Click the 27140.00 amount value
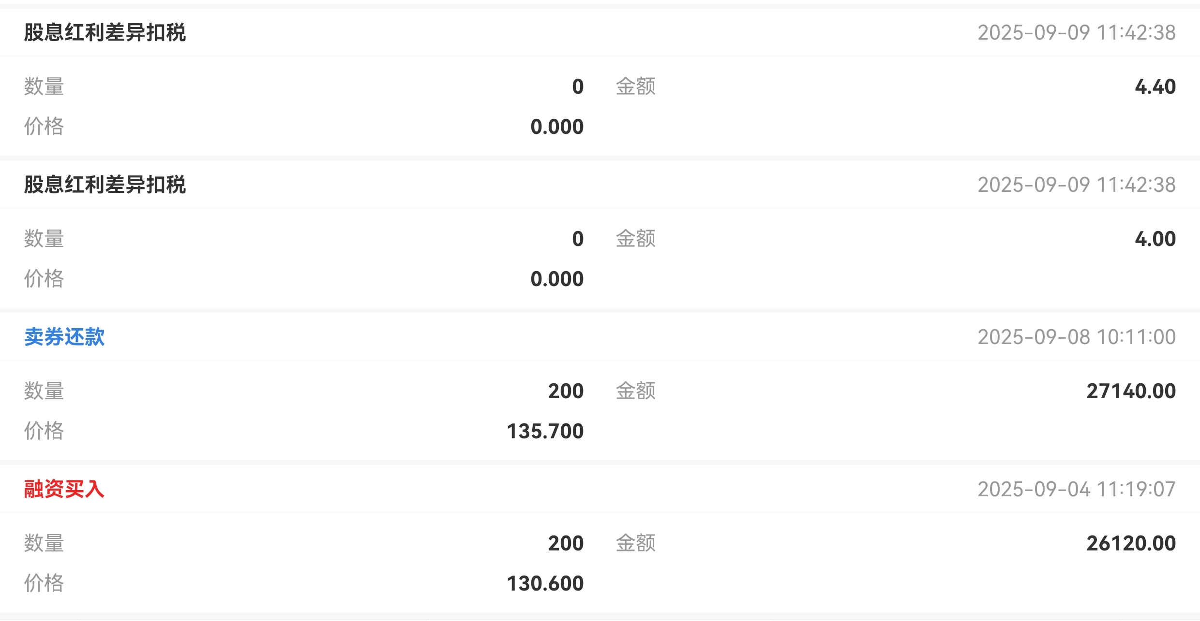1200x621 pixels. [x=1131, y=391]
